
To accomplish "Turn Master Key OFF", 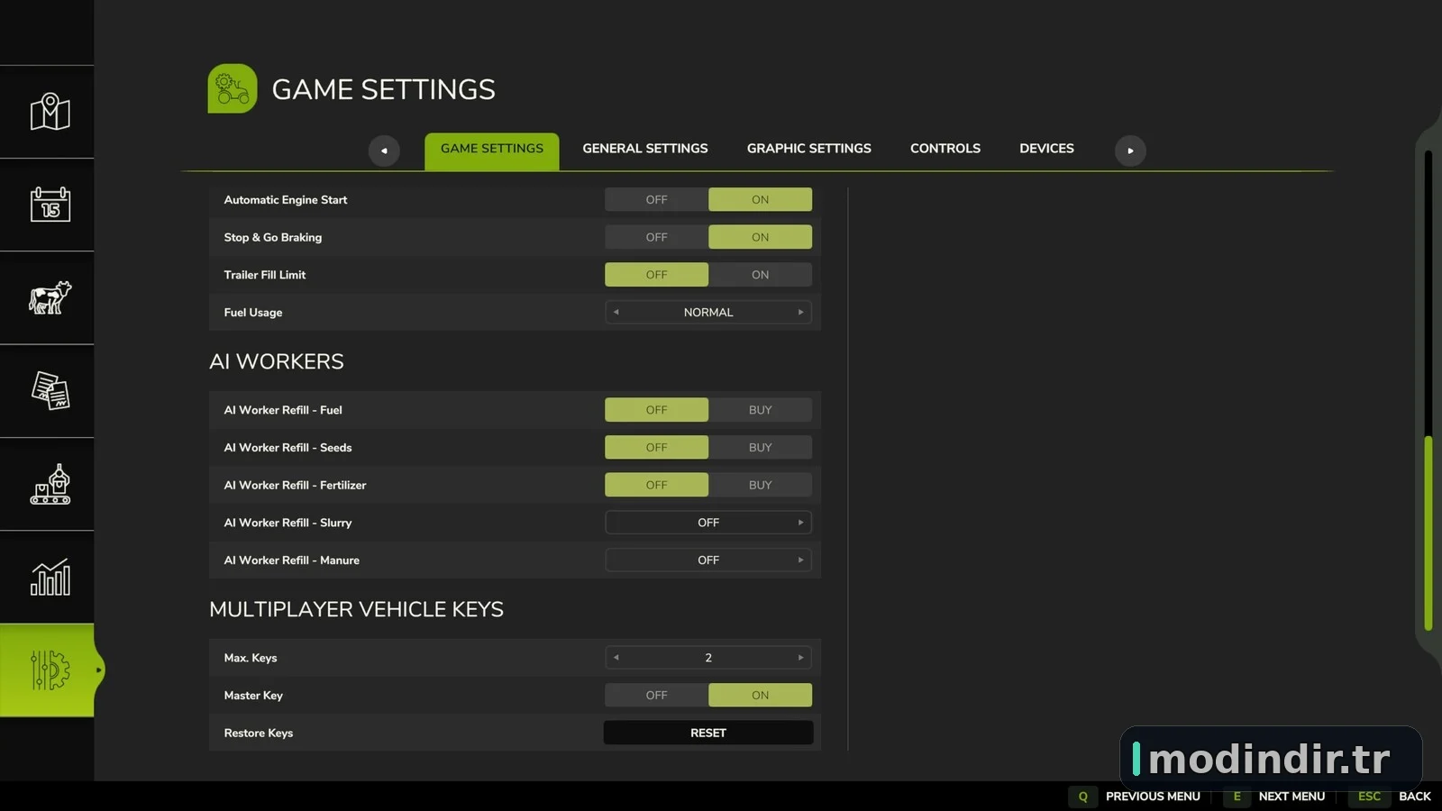I will (x=656, y=696).
